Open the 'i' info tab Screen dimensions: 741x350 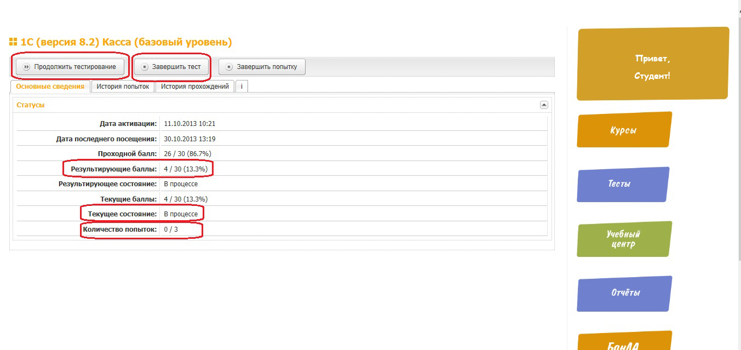point(242,87)
